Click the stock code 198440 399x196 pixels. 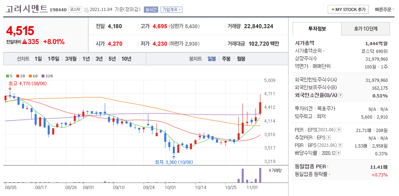(58, 10)
